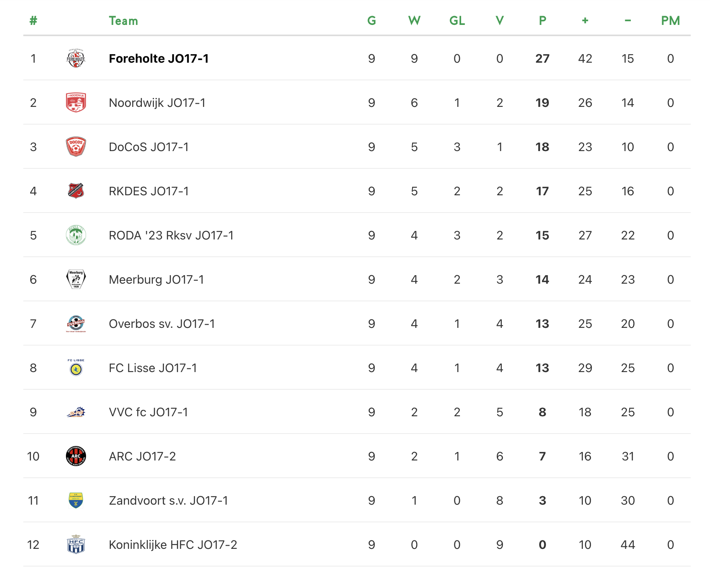710x581 pixels.
Task: Select the GL column header
Action: (x=457, y=20)
